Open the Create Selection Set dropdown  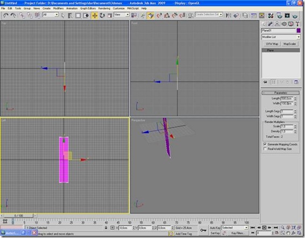tap(209, 15)
